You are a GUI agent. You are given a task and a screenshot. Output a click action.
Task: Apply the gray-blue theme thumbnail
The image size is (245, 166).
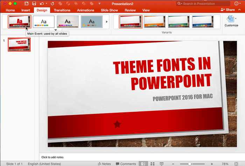92,22
